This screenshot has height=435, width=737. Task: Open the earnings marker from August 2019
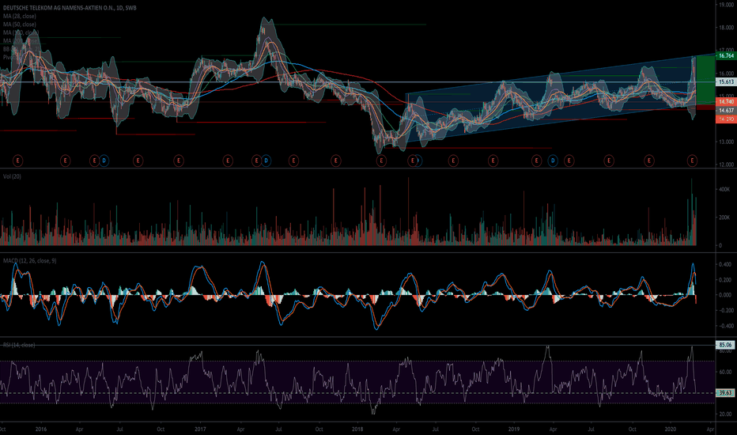(609, 161)
